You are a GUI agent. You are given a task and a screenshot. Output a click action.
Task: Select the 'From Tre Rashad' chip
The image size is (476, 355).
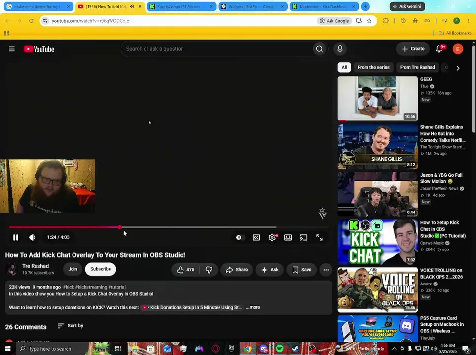click(x=417, y=67)
